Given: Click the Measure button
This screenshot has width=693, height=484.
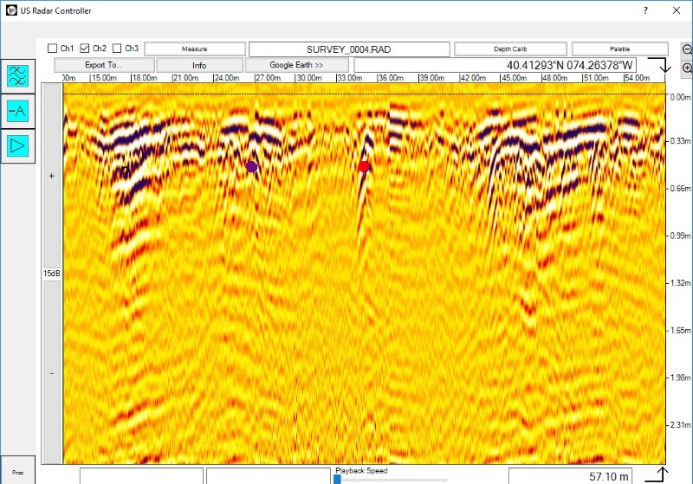Looking at the screenshot, I should [x=194, y=49].
